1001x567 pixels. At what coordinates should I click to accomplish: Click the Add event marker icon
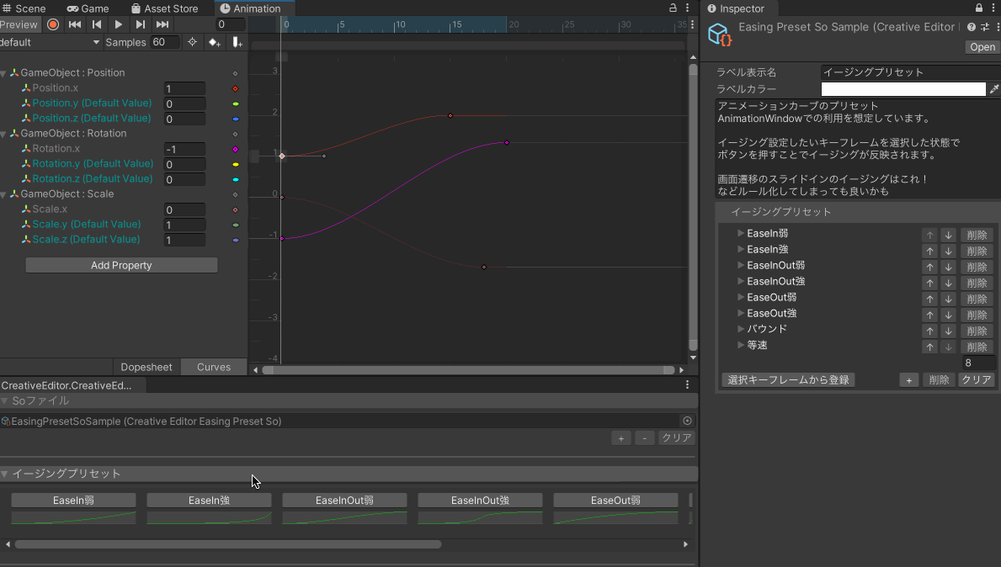tap(237, 42)
